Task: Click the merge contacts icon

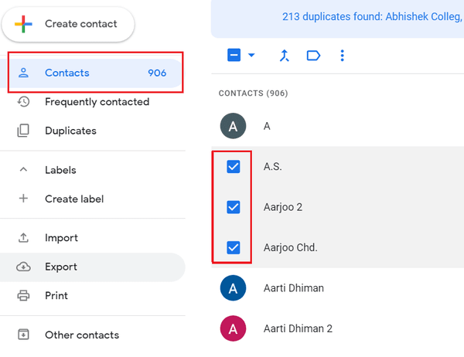Action: click(285, 56)
